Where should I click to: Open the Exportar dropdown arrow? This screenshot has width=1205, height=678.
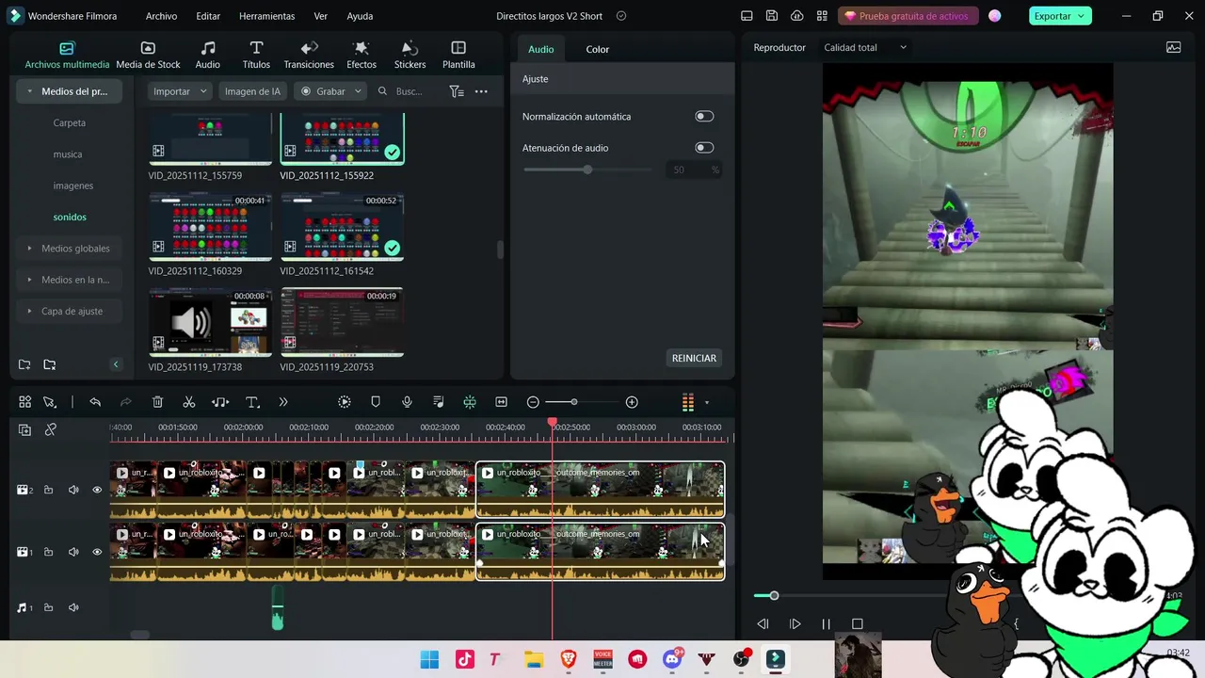click(1081, 16)
